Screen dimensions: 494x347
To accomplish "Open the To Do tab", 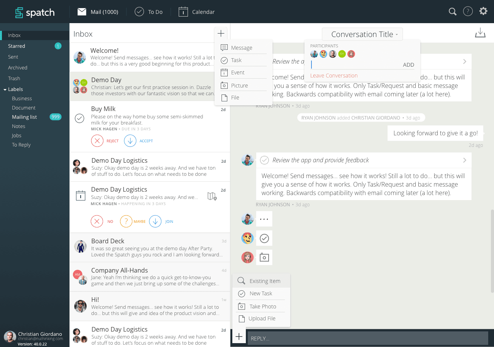I will 149,12.
